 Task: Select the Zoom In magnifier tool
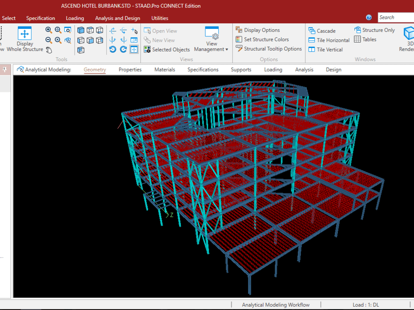point(48,30)
